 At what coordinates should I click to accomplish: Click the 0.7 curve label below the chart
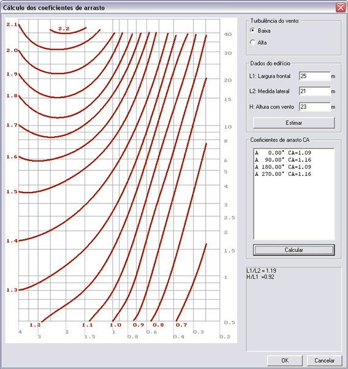[x=181, y=325]
